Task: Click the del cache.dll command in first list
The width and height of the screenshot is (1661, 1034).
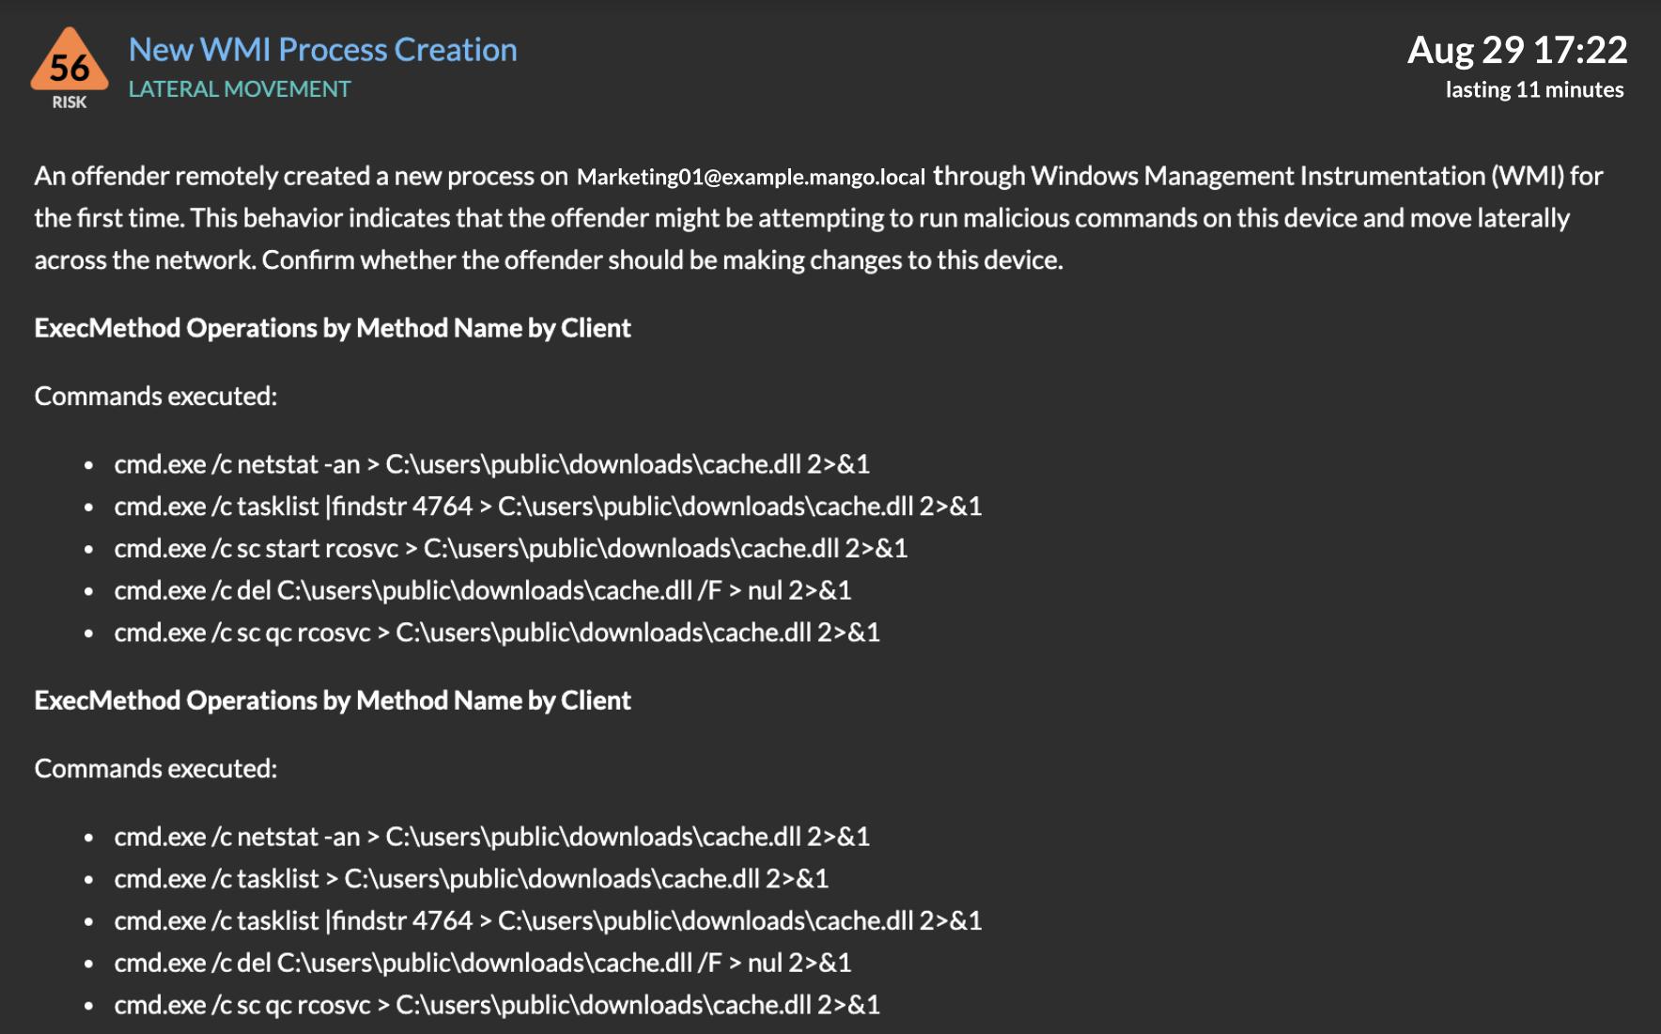Action: (482, 590)
